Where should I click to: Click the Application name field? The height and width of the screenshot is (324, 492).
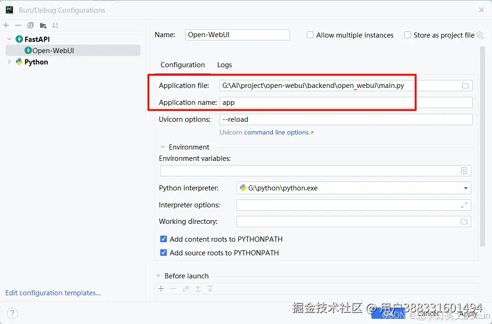click(346, 103)
